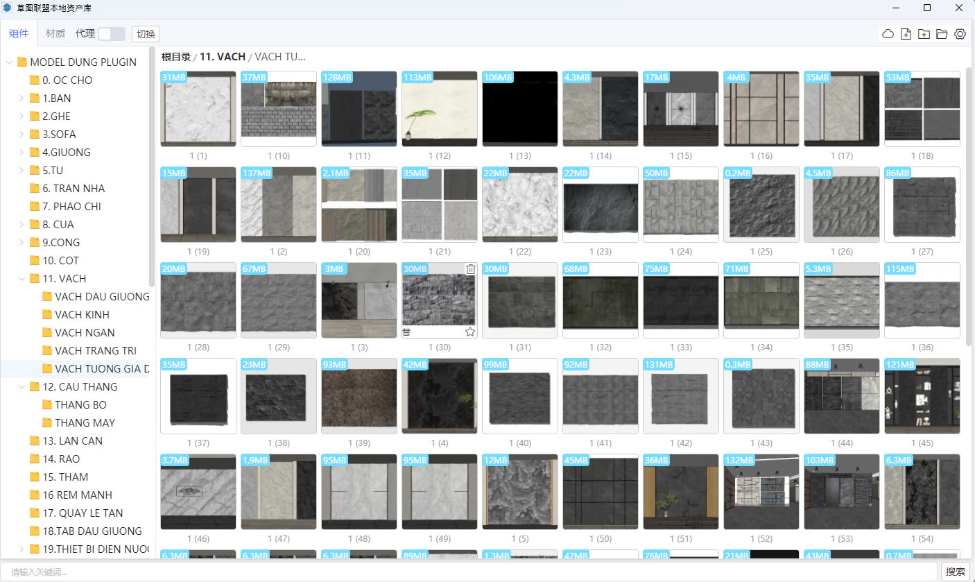Viewport: 975px width, 582px height.
Task: Delete model 1 (30) with trash icon
Action: 470,269
